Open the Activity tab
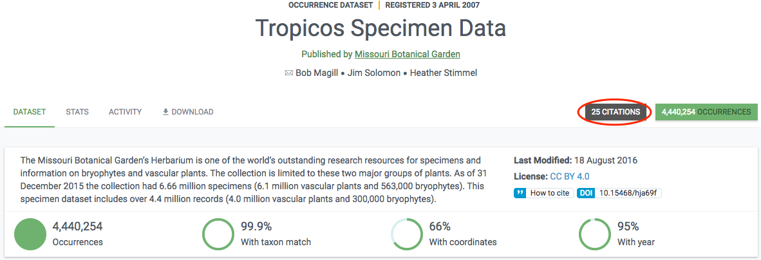 click(x=125, y=111)
